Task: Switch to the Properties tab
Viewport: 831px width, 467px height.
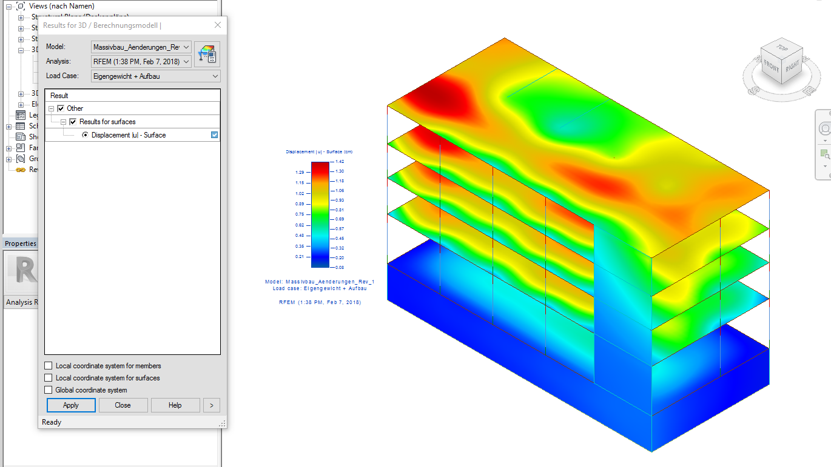Action: pyautogui.click(x=20, y=243)
